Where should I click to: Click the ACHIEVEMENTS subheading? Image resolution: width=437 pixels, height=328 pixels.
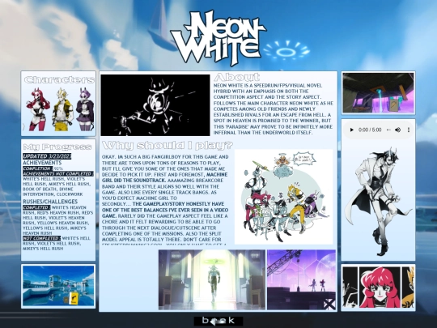(x=42, y=163)
